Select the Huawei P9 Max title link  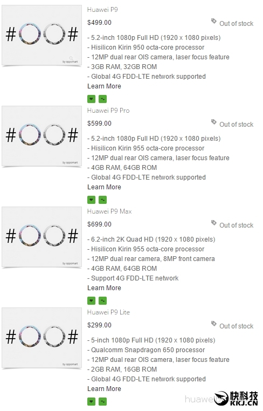(x=109, y=211)
